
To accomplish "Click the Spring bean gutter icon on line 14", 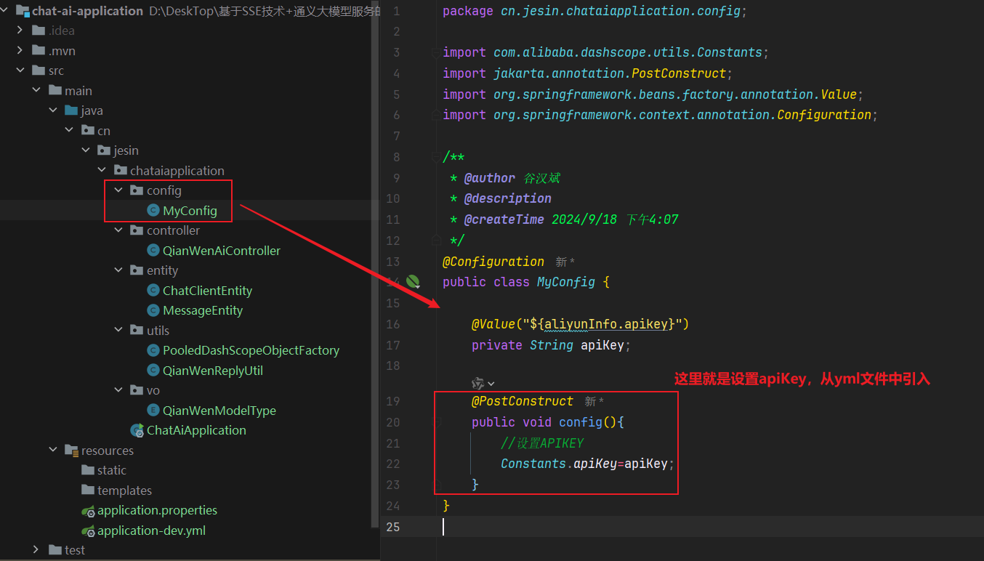I will 413,281.
